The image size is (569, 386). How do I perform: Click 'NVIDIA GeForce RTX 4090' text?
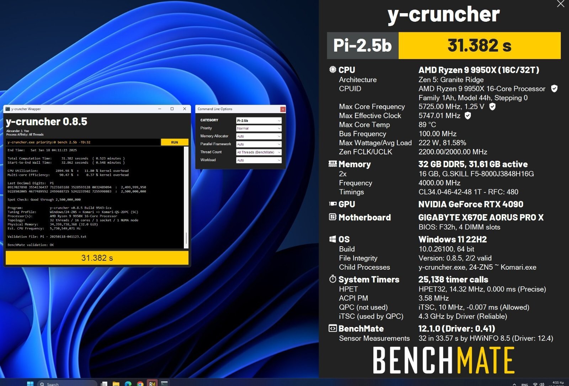pos(471,204)
